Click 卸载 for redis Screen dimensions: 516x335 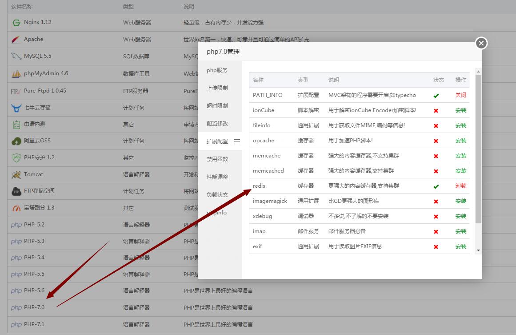click(x=461, y=186)
